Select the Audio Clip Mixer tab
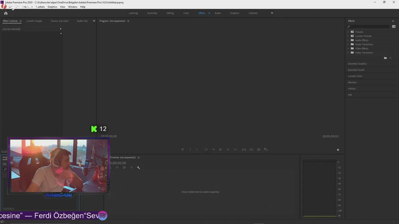The width and height of the screenshot is (399, 224). [82, 21]
